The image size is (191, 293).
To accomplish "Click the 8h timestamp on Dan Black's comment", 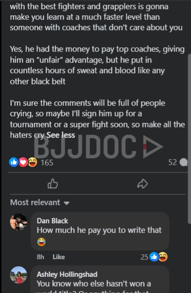I will coord(40,257).
